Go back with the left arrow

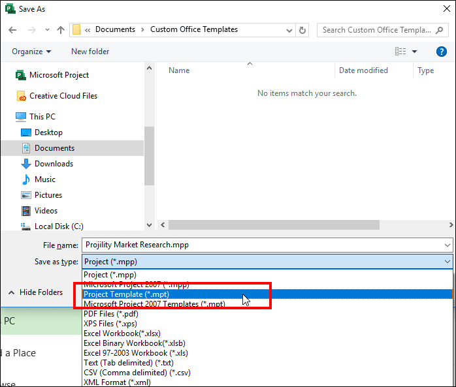pyautogui.click(x=12, y=30)
